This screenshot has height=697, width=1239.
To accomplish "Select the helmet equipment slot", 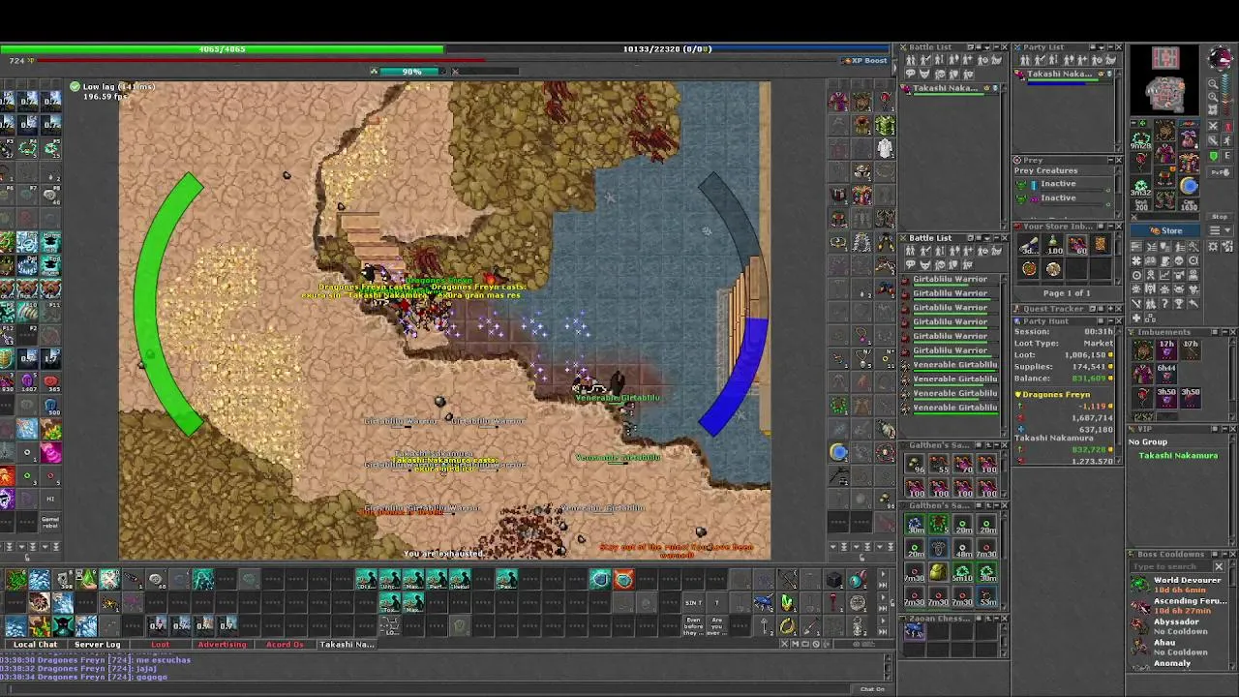I will coord(1165,130).
